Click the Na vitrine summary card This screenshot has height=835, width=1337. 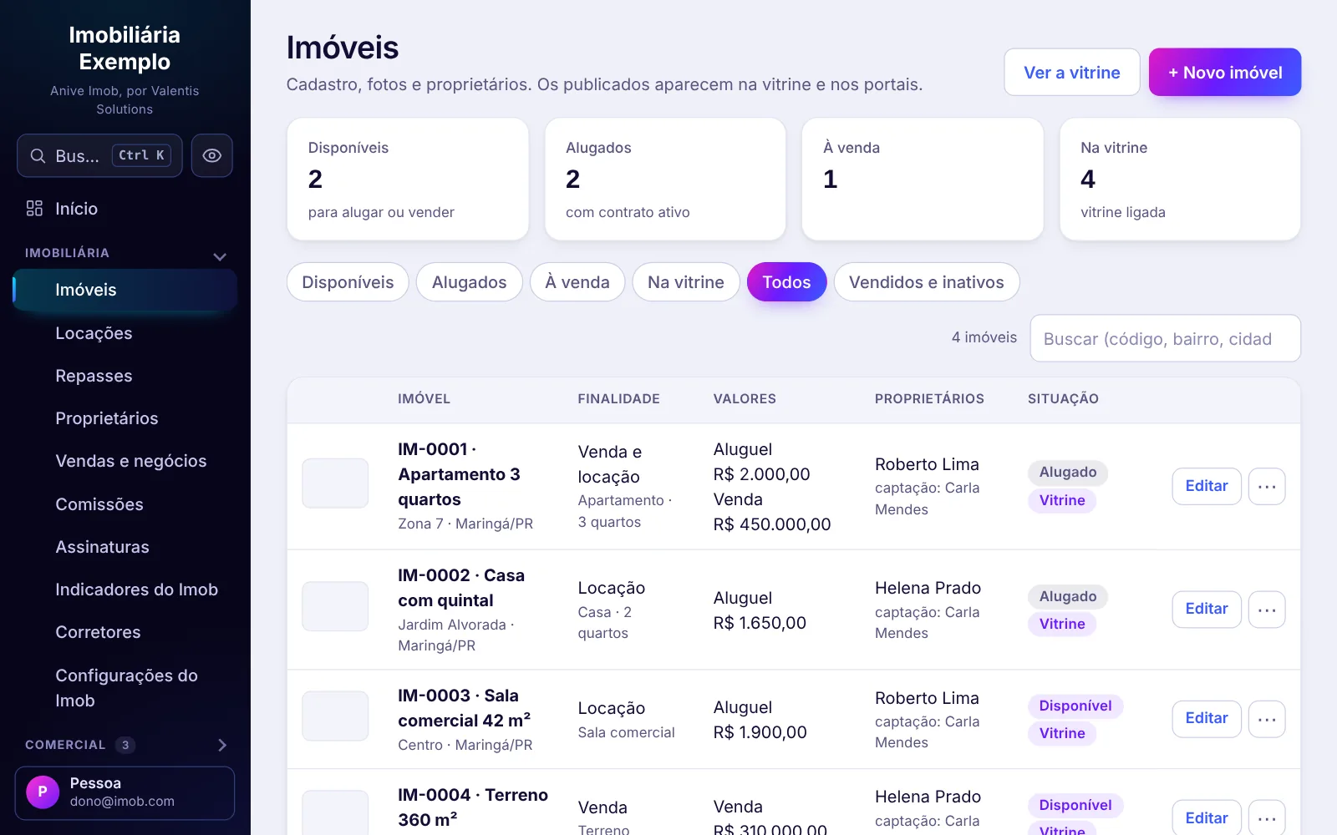(1180, 179)
